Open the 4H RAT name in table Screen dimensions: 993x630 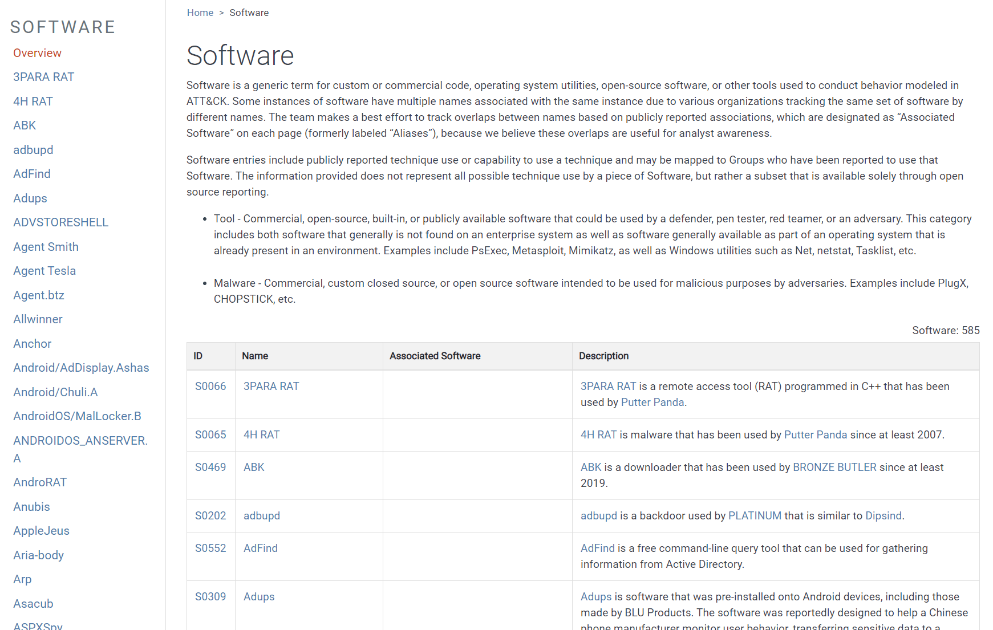(261, 434)
